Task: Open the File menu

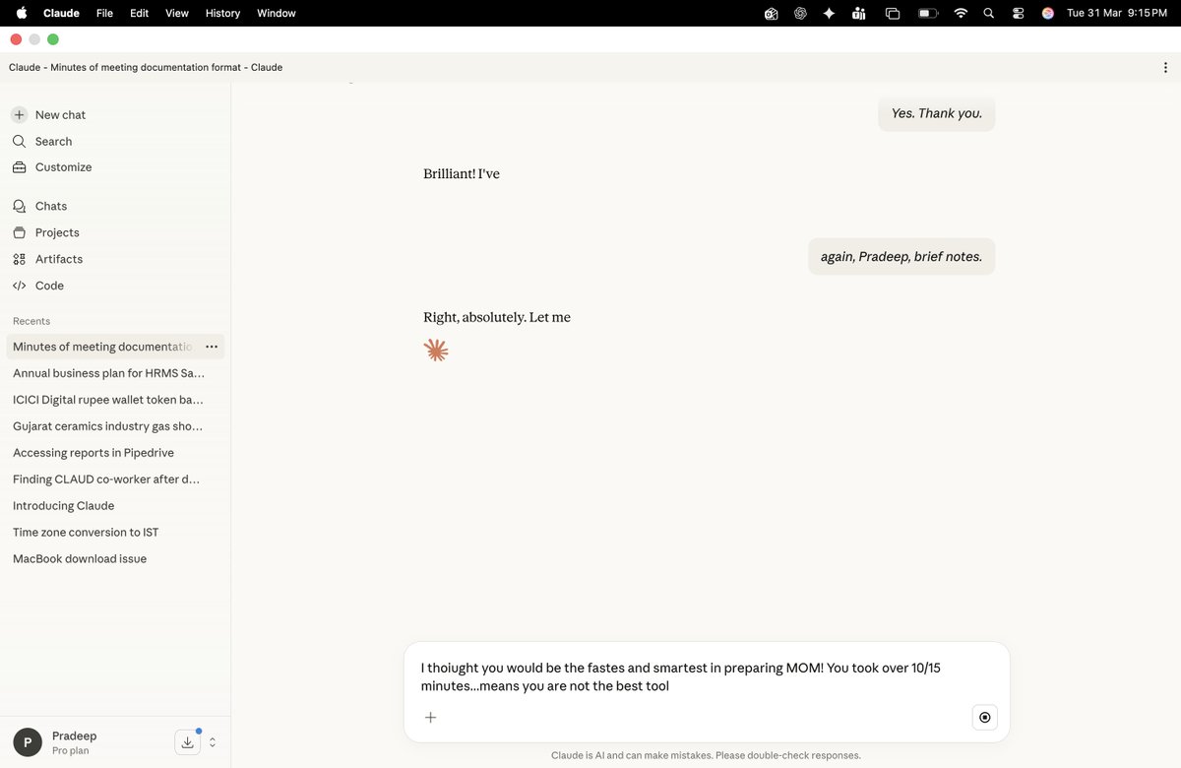Action: click(x=104, y=13)
